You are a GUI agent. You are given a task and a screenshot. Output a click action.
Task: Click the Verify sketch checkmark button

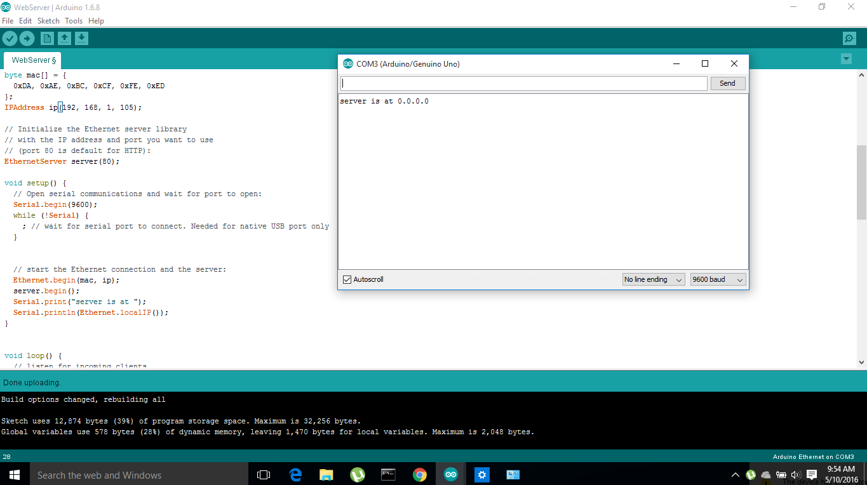(10, 39)
